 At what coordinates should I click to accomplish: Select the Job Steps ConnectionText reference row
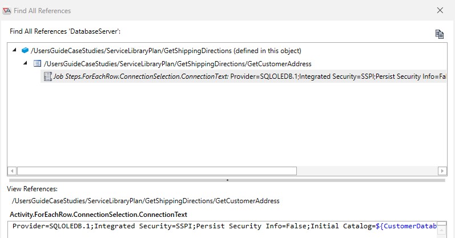tap(243, 76)
